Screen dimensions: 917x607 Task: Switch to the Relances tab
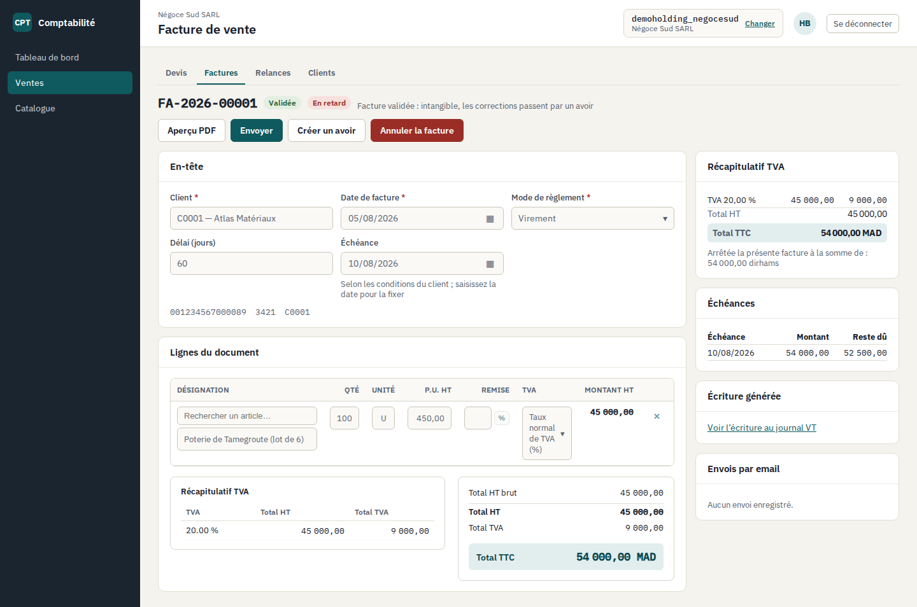click(273, 73)
